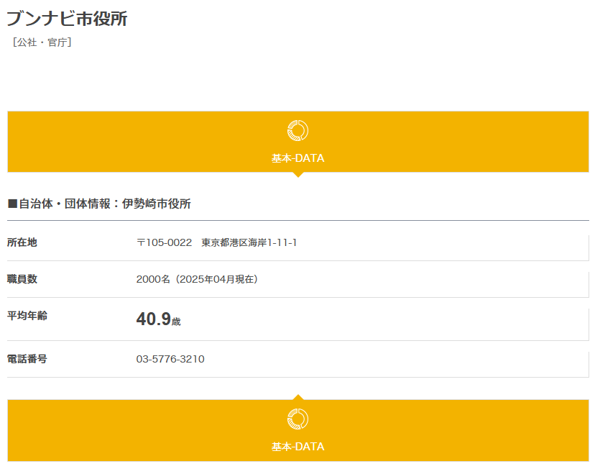Screen dimensions: 595x469
Task: Click the phone number 03-5776-3210
Action: pyautogui.click(x=170, y=359)
